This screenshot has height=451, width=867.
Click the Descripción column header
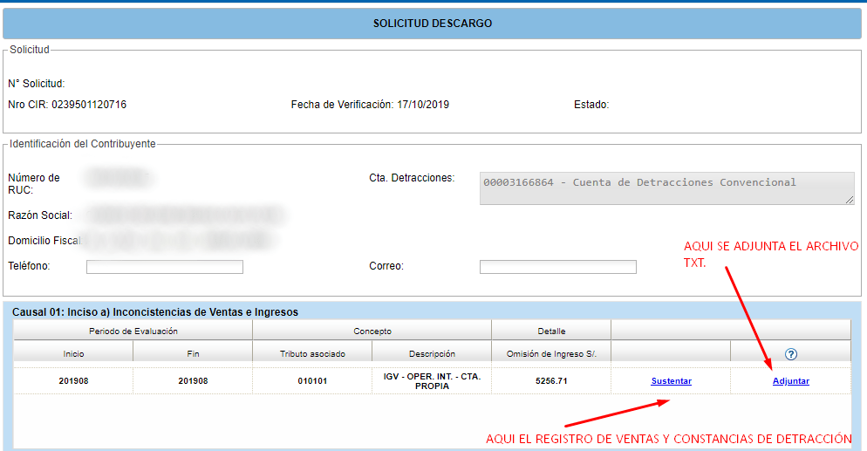(432, 354)
